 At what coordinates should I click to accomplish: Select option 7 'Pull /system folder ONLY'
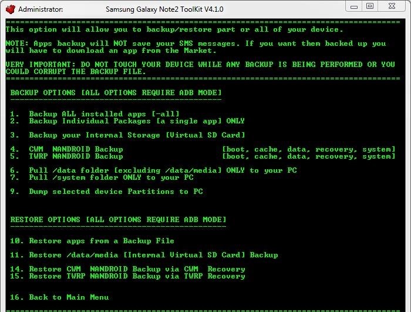pyautogui.click(x=102, y=177)
